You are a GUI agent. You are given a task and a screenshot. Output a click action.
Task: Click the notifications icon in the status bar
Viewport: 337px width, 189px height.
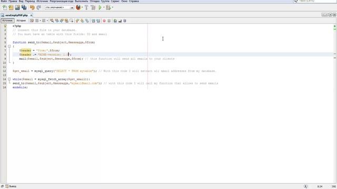click(305, 186)
